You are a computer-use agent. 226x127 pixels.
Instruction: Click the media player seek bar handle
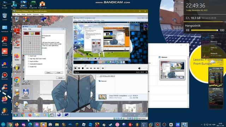click(85, 65)
